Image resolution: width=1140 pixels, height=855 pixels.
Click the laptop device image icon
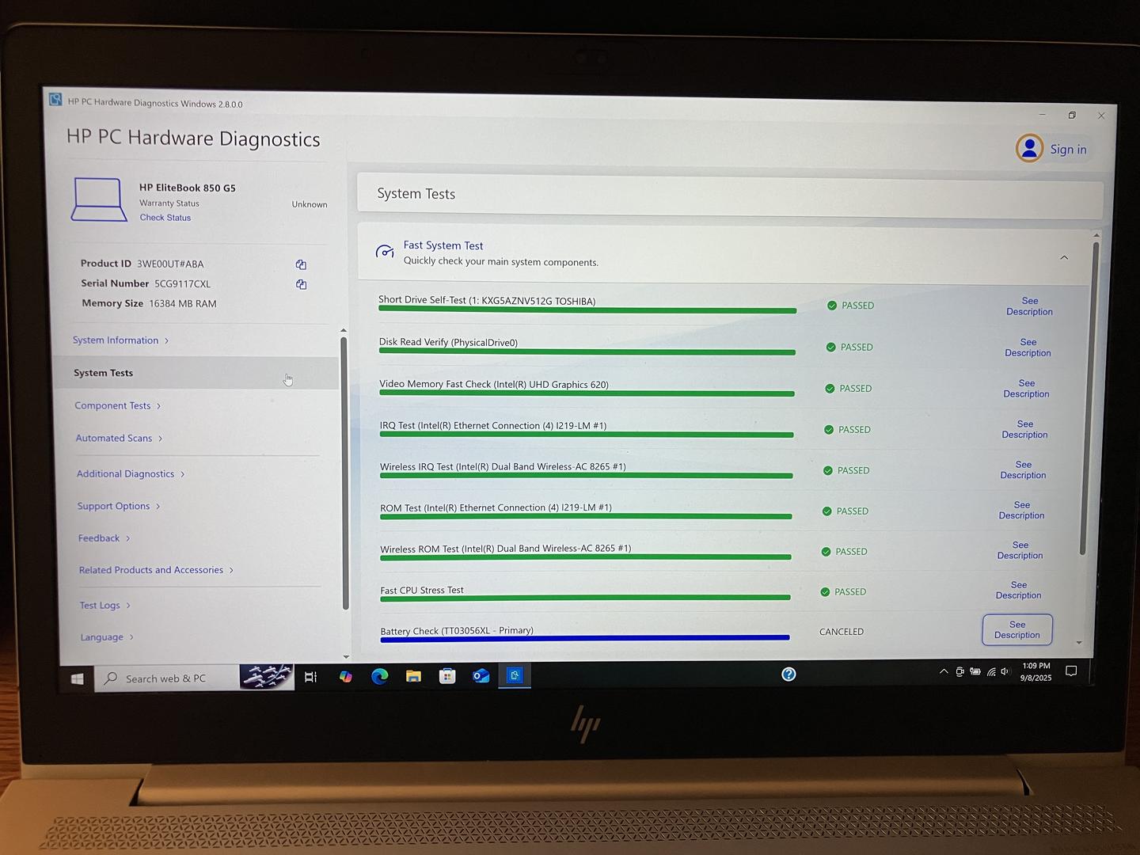pos(99,199)
